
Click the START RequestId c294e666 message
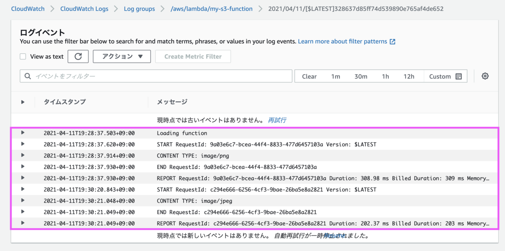266,189
